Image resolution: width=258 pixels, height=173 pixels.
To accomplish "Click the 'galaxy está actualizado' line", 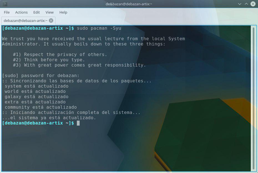I will (x=36, y=97).
